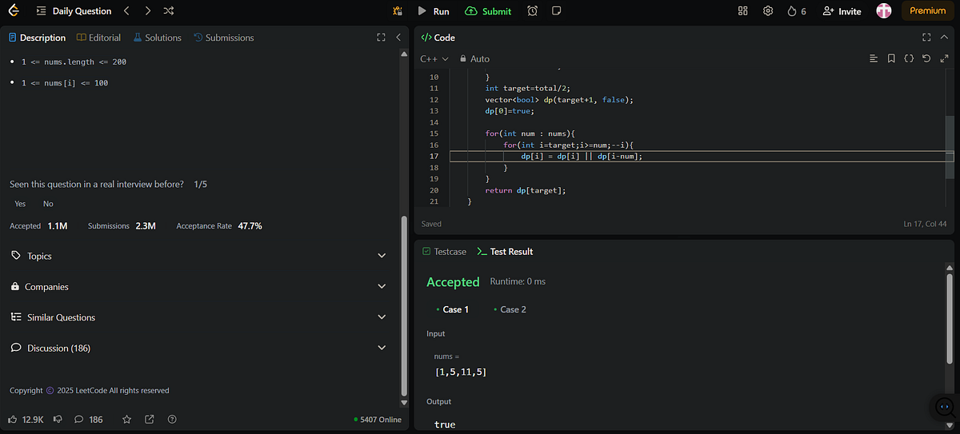This screenshot has width=960, height=434.
Task: Open the user profile avatar
Action: click(884, 11)
